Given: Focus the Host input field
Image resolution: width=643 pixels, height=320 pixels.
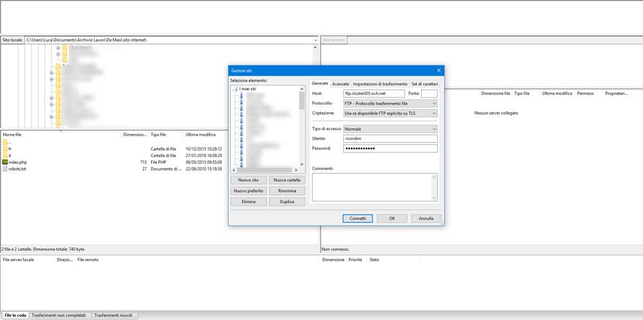Looking at the screenshot, I should click(374, 94).
